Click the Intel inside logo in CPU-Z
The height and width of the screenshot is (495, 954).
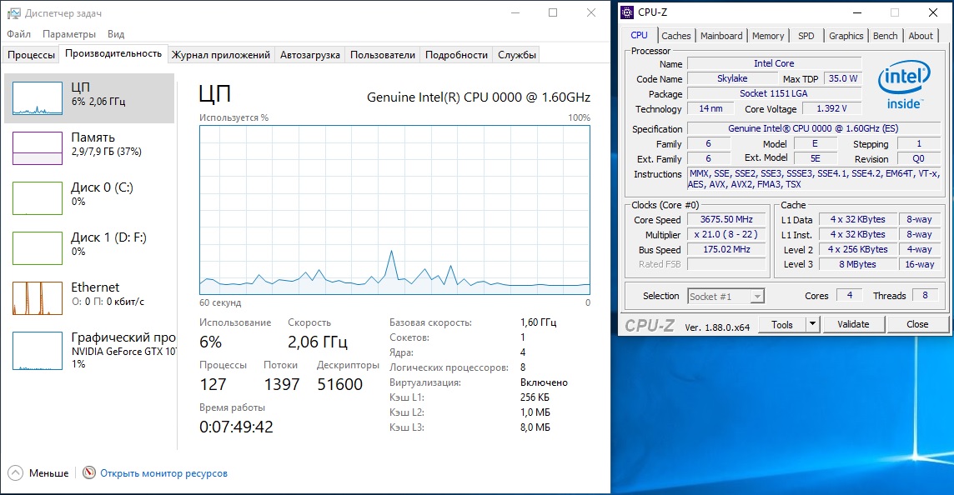[x=904, y=85]
